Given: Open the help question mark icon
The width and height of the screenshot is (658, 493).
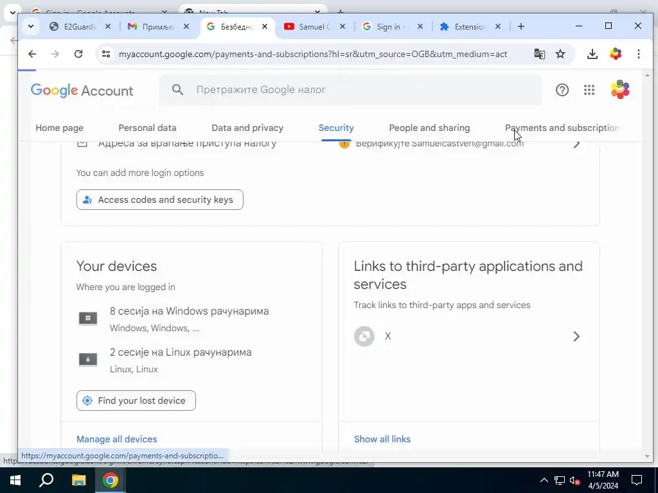Looking at the screenshot, I should click(562, 90).
